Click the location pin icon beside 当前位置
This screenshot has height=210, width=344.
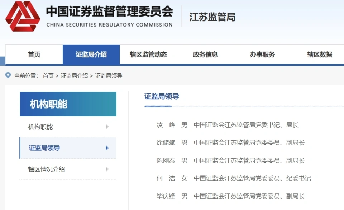pyautogui.click(x=8, y=75)
